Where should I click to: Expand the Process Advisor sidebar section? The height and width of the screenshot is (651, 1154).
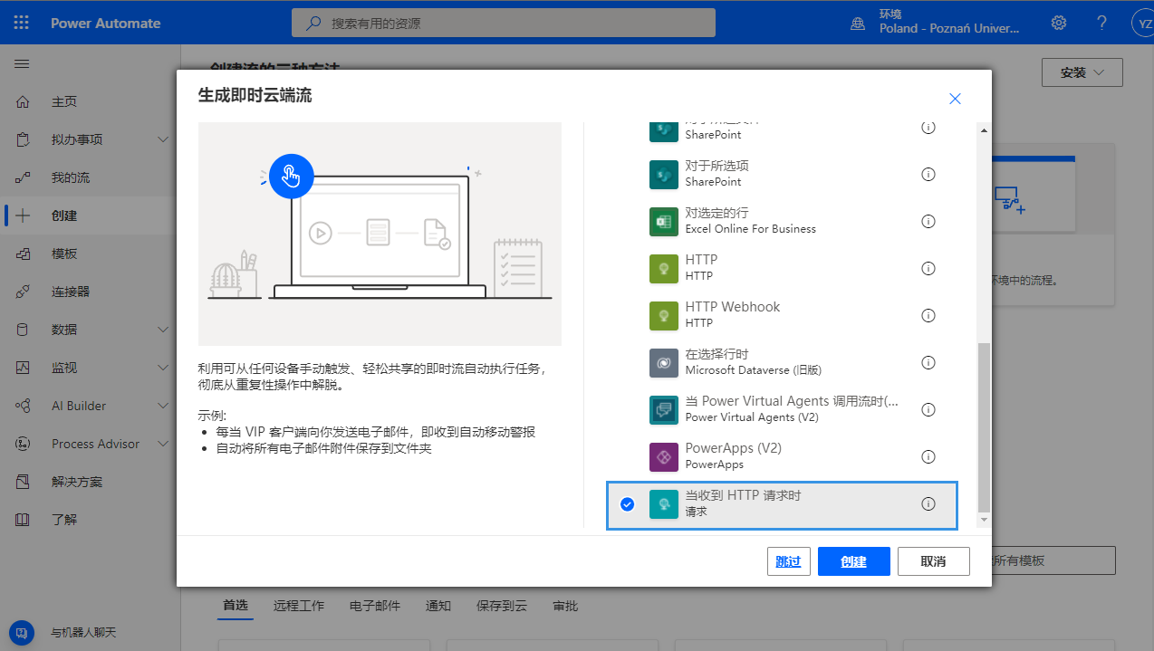(163, 444)
